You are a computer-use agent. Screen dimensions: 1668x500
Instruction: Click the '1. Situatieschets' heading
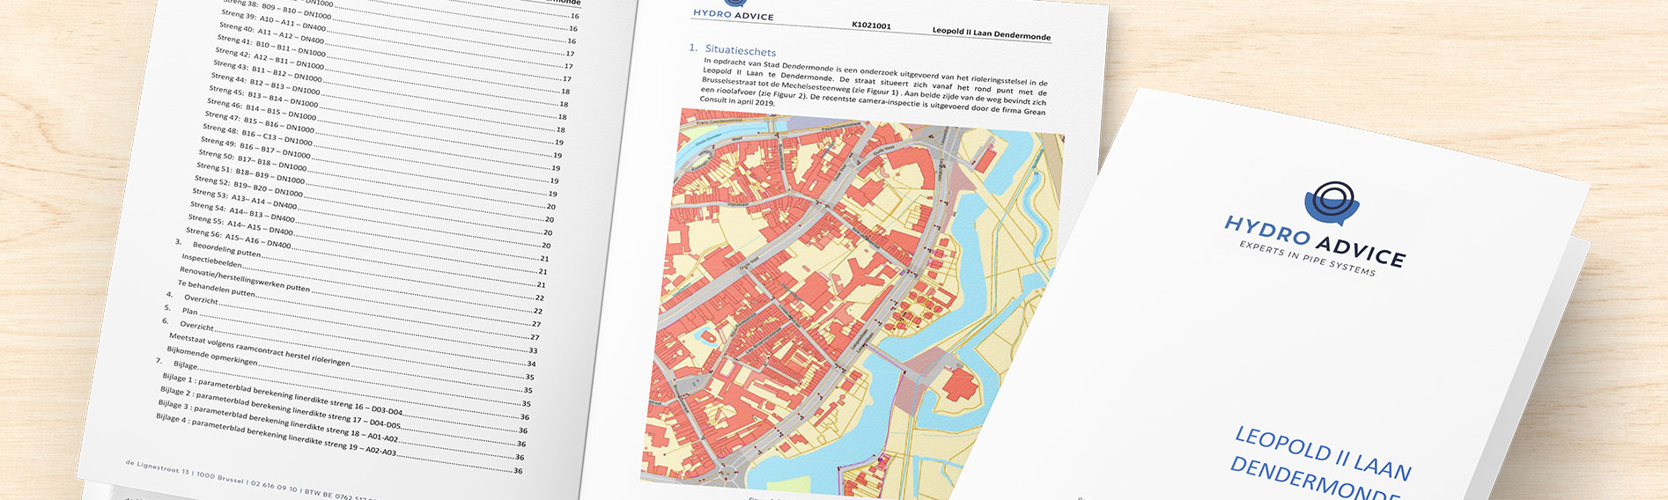(x=733, y=50)
